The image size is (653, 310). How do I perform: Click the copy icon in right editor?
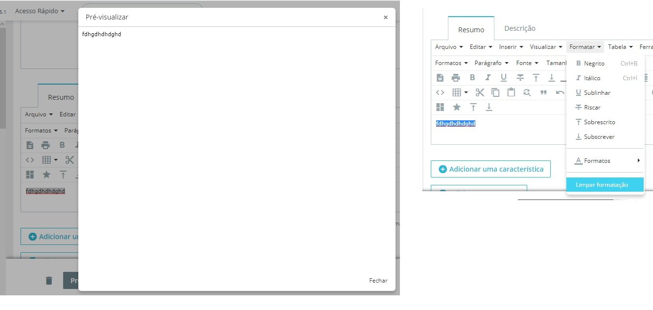[x=495, y=92]
